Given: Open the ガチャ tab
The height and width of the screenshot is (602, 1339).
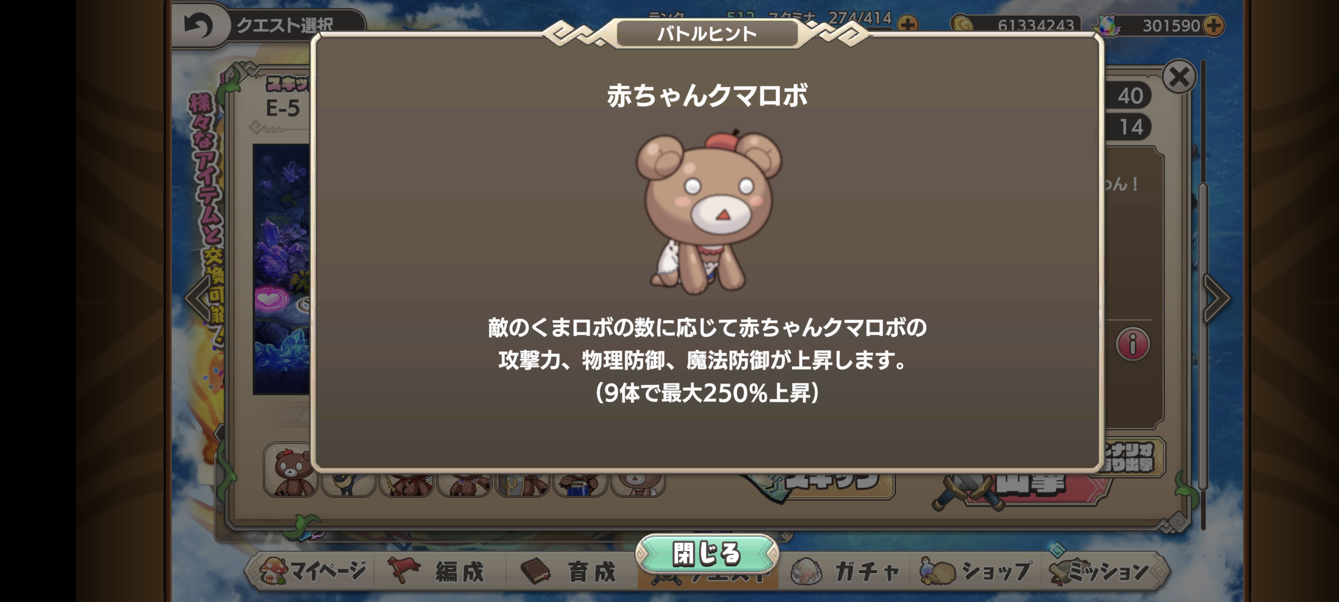Looking at the screenshot, I should pos(846,571).
